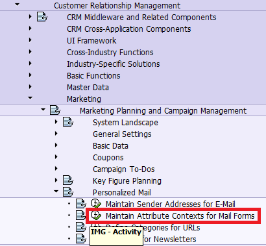Select 'CRM Middleware and Related Components' label
Viewport: 266px width, 246px height.
[x=141, y=18]
